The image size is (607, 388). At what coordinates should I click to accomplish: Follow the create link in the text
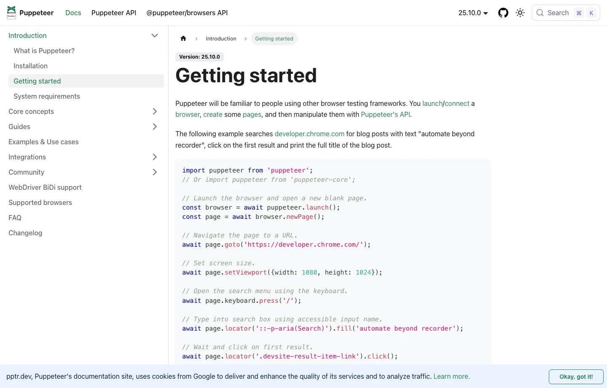click(213, 114)
